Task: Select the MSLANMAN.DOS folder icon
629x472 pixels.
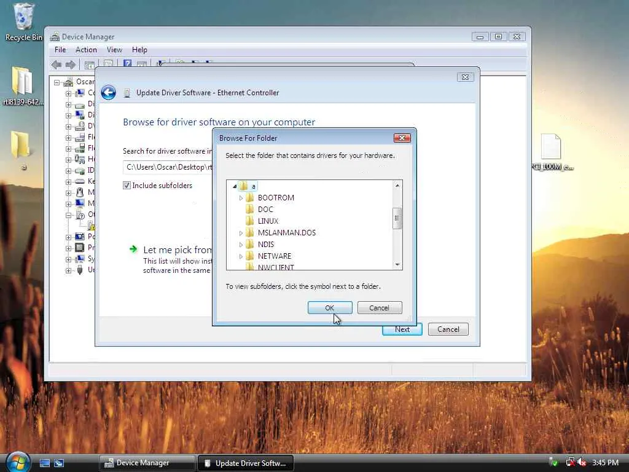Action: (249, 233)
